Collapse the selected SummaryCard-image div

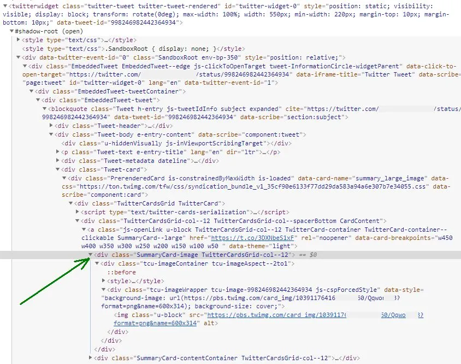[x=91, y=255]
